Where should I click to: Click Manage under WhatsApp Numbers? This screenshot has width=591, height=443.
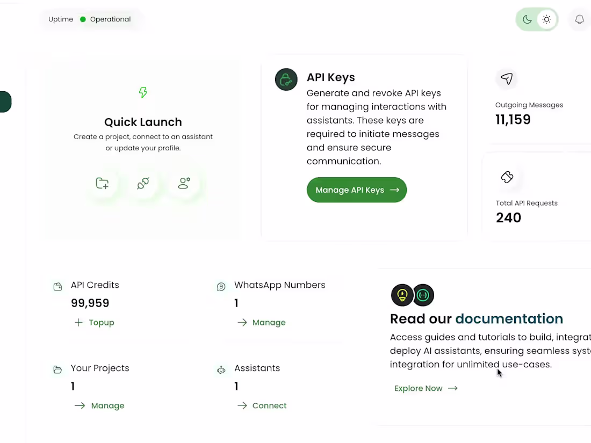(x=262, y=323)
